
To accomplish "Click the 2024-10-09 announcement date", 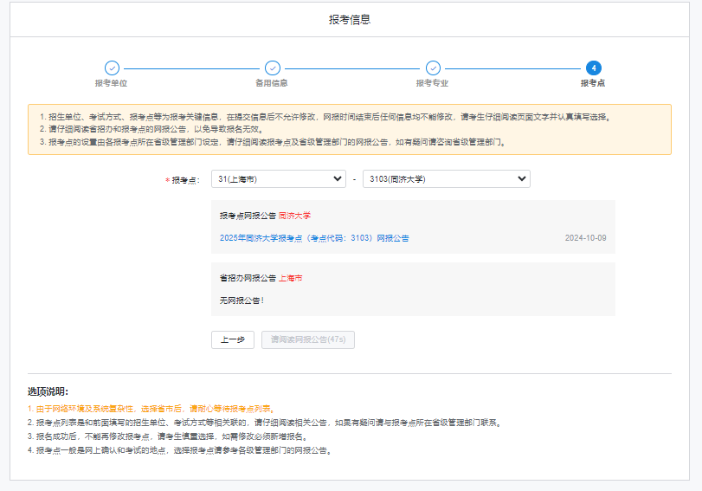I will tap(585, 238).
